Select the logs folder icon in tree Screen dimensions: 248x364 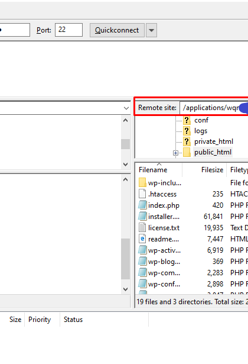[187, 131]
